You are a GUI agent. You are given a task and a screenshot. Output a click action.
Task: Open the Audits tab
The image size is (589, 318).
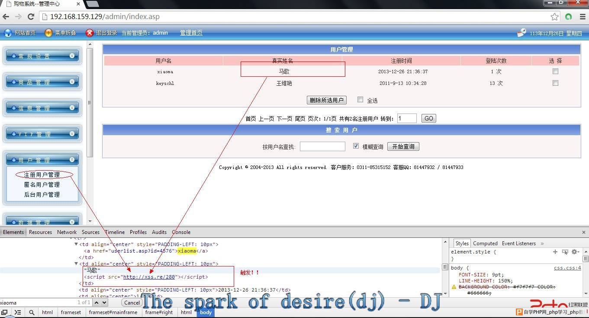tap(159, 232)
